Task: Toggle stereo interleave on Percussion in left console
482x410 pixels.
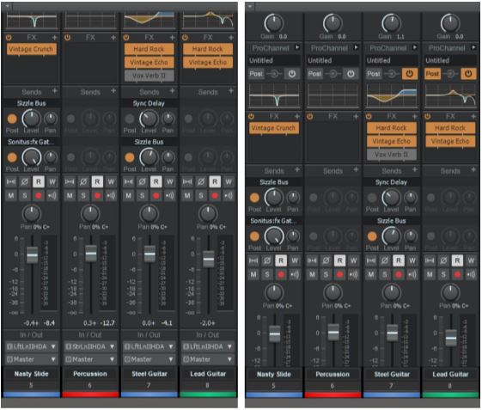Action: point(70,181)
